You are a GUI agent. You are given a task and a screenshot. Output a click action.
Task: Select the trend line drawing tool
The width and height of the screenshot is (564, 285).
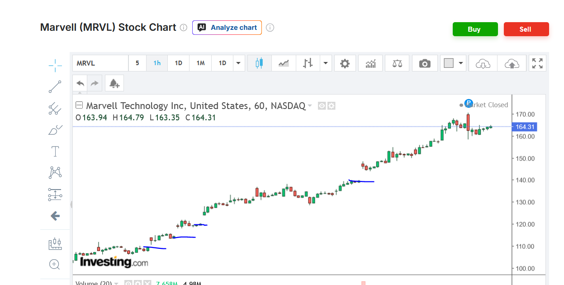(55, 86)
